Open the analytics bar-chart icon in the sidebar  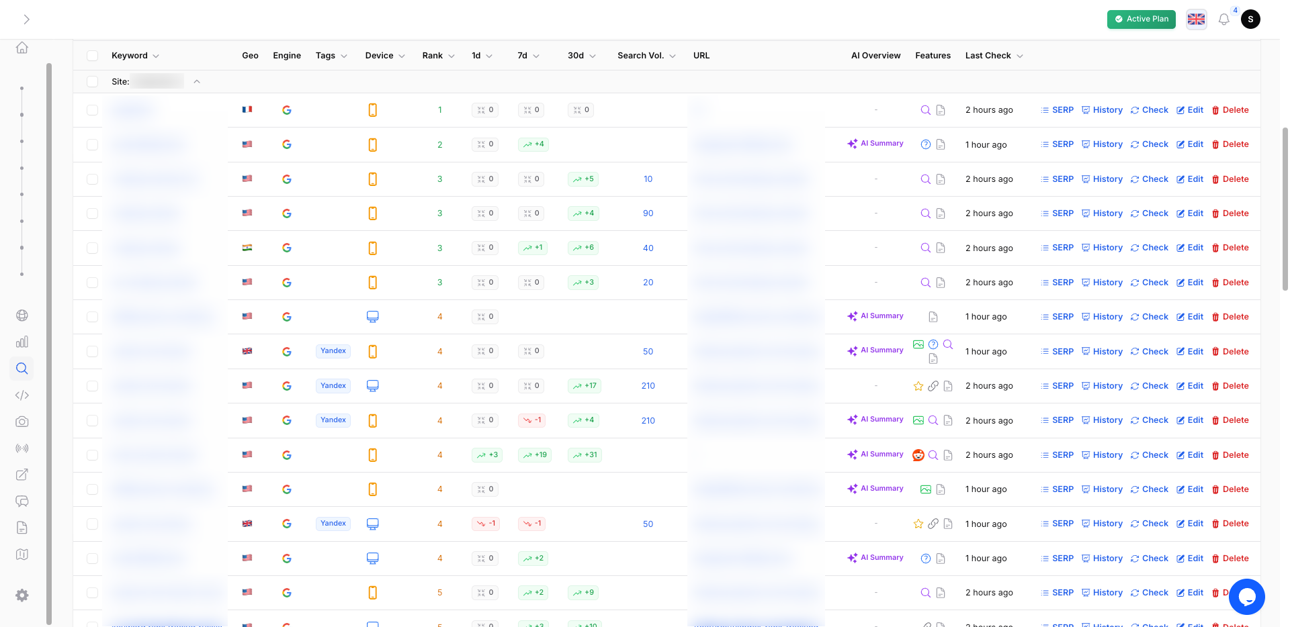(x=21, y=341)
